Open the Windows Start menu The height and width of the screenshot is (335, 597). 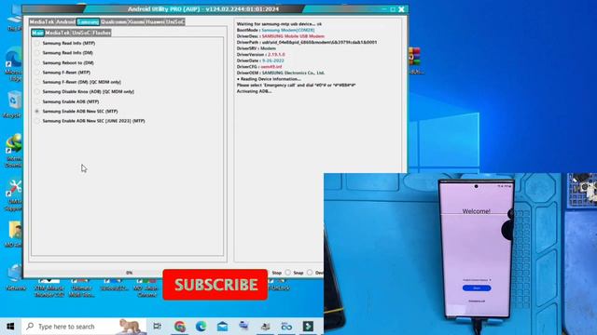coord(10,327)
